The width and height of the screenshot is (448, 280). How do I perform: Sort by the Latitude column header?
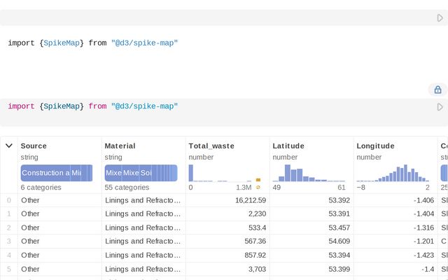tap(288, 146)
